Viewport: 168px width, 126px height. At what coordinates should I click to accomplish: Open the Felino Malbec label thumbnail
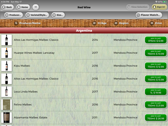6,105
